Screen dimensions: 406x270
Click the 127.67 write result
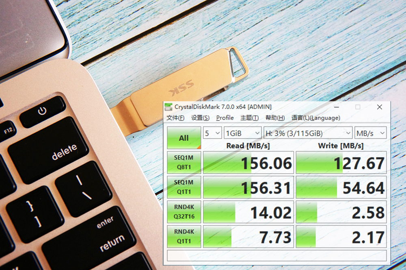341,162
